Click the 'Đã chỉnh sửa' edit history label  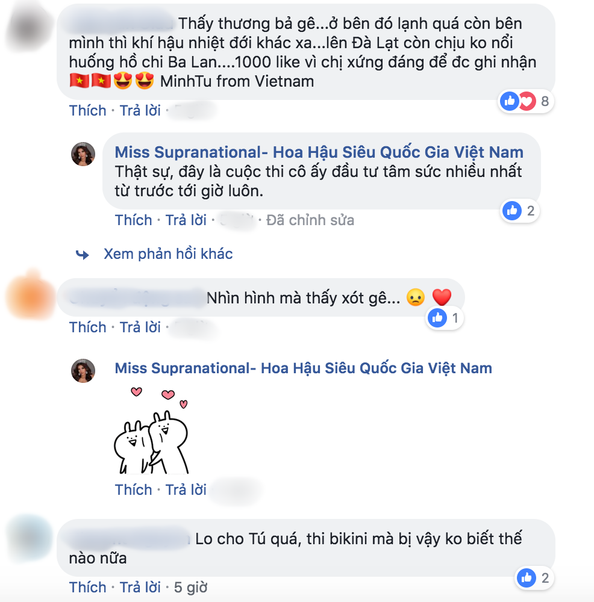(x=310, y=220)
